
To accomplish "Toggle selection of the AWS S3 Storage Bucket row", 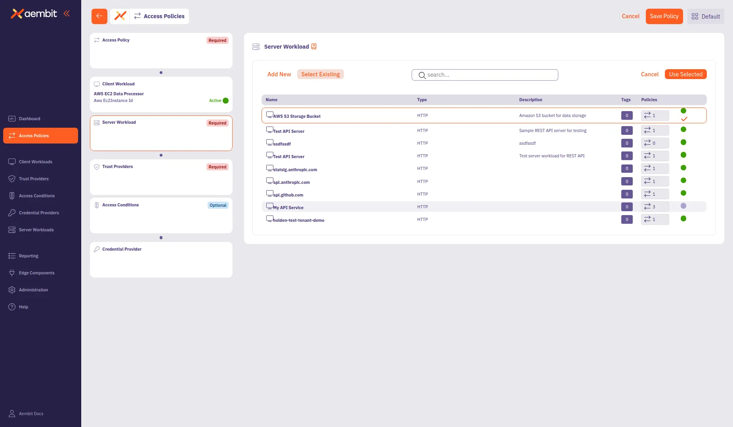I will pos(296,116).
